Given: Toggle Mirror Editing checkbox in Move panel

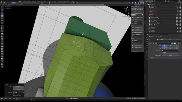Looking at the screenshot, I should [x=13, y=94].
